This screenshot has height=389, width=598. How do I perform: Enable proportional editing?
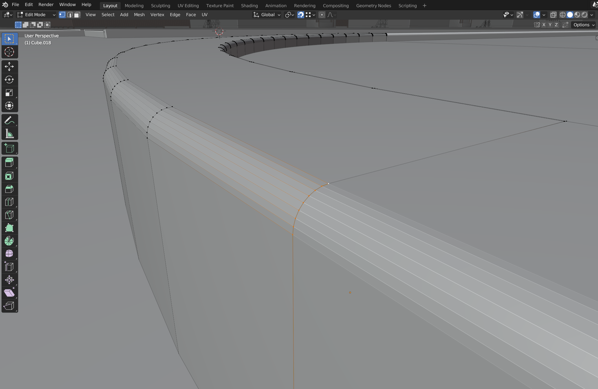click(x=322, y=15)
